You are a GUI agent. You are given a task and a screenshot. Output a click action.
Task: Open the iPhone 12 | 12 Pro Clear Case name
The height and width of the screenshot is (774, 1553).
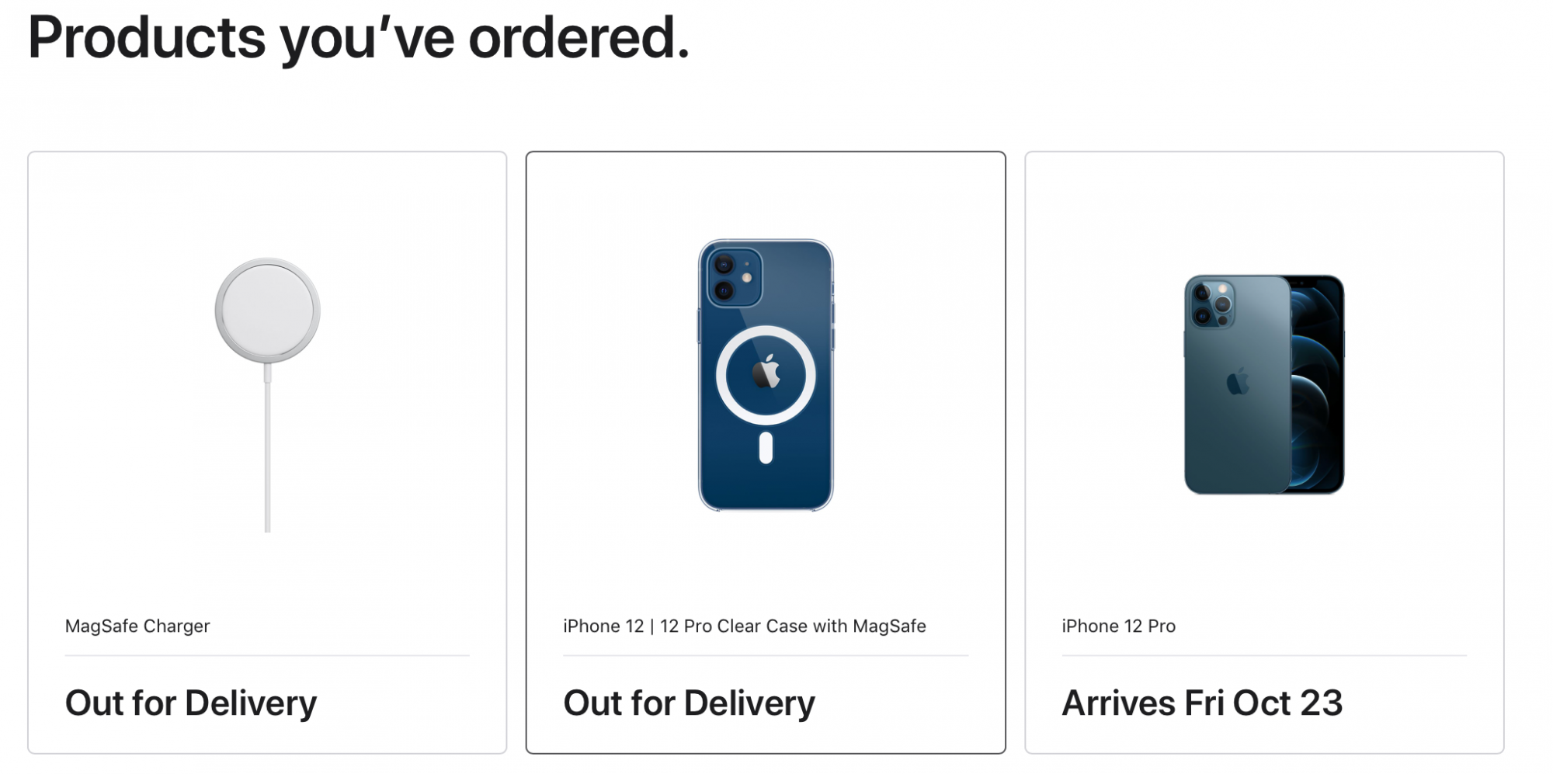[744, 626]
